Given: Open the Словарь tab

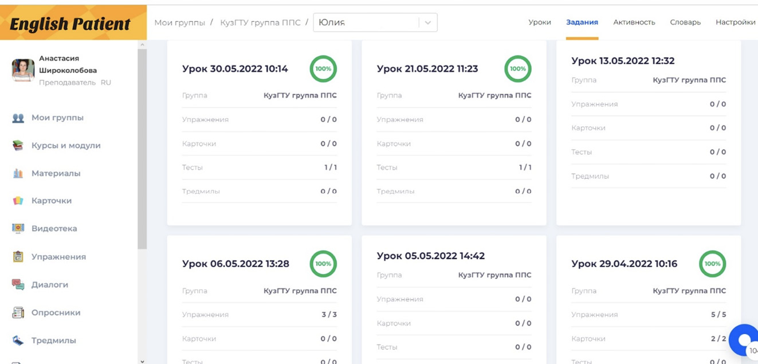Looking at the screenshot, I should [x=685, y=22].
